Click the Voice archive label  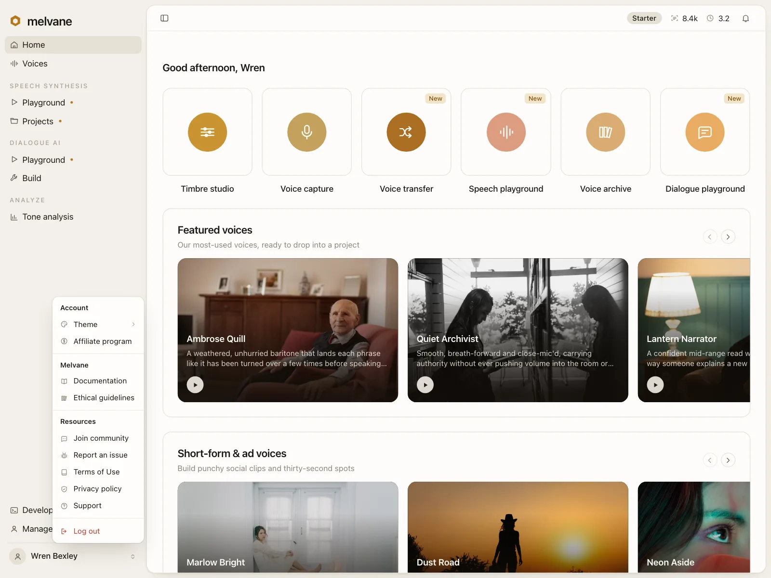tap(606, 189)
